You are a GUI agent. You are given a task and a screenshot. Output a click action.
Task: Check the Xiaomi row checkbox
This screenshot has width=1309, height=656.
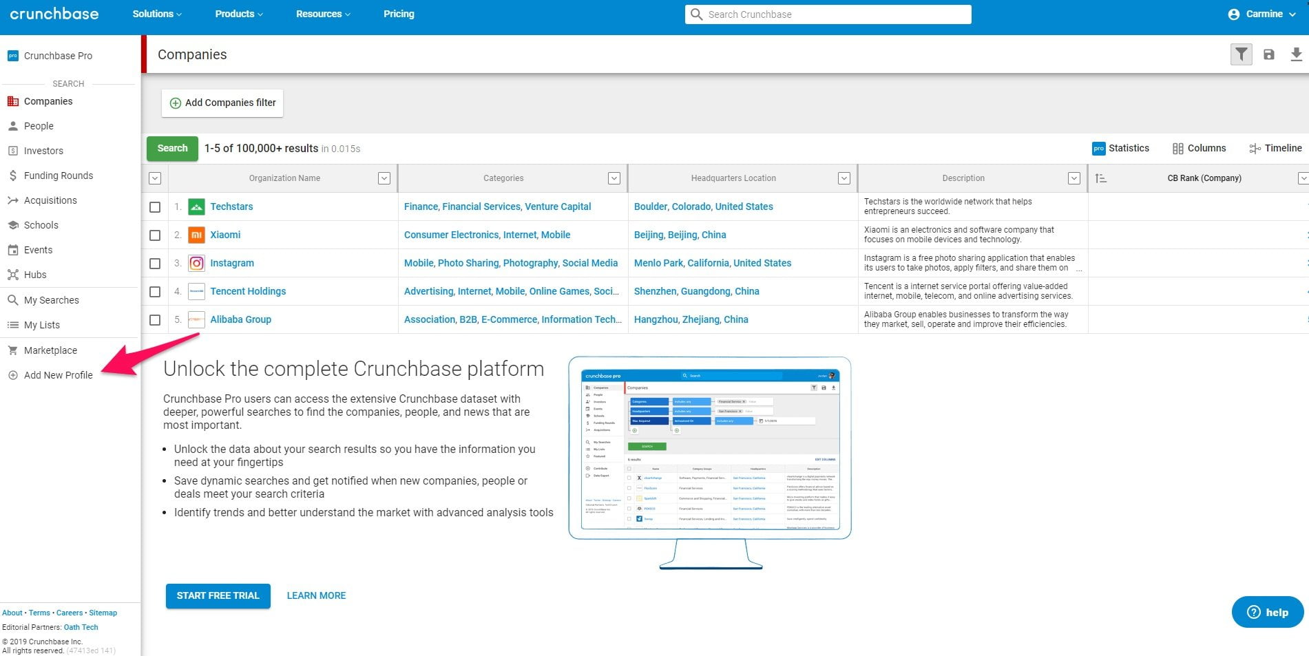(x=155, y=235)
